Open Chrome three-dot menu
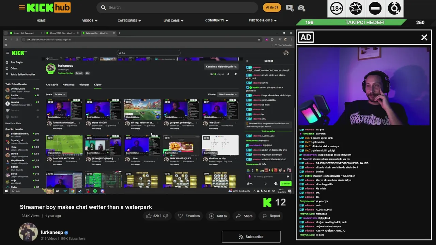Screen dimensions: 436x245 pos(292,39)
